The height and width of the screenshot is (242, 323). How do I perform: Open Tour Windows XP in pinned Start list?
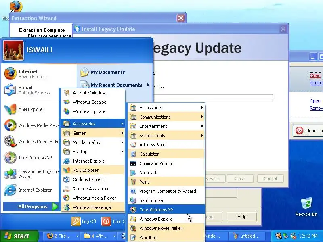(30, 158)
